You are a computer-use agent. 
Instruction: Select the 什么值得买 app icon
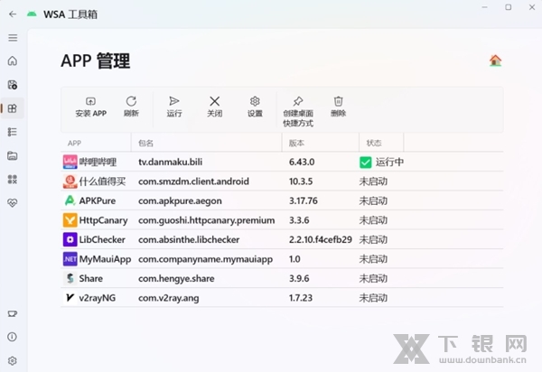70,181
